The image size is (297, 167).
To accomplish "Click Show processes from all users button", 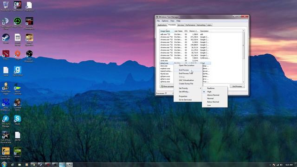I will click(167, 87).
